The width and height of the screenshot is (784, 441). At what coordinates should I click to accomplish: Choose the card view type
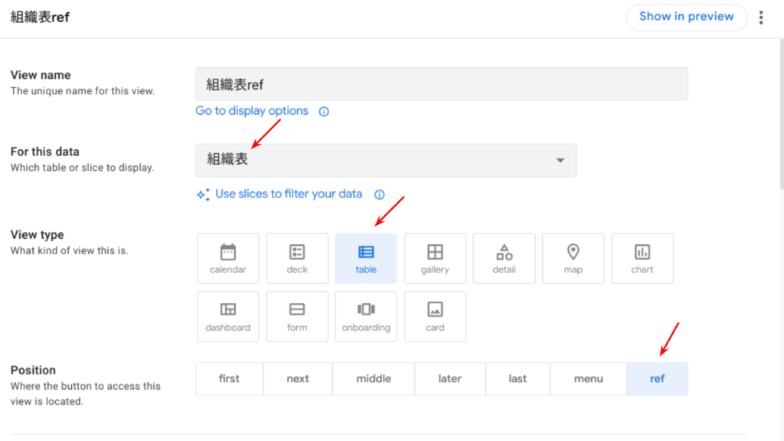tap(435, 316)
